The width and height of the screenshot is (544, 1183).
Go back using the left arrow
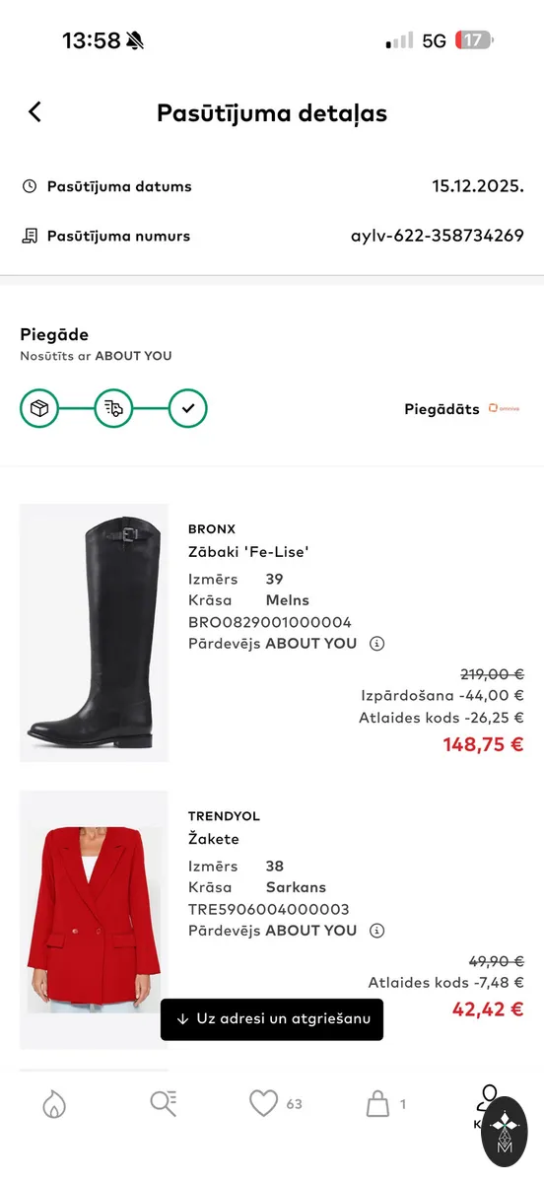34,112
